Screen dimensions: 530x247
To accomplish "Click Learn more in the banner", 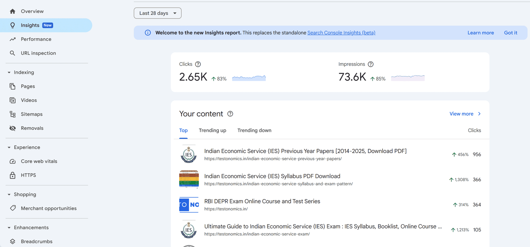I will click(x=481, y=33).
